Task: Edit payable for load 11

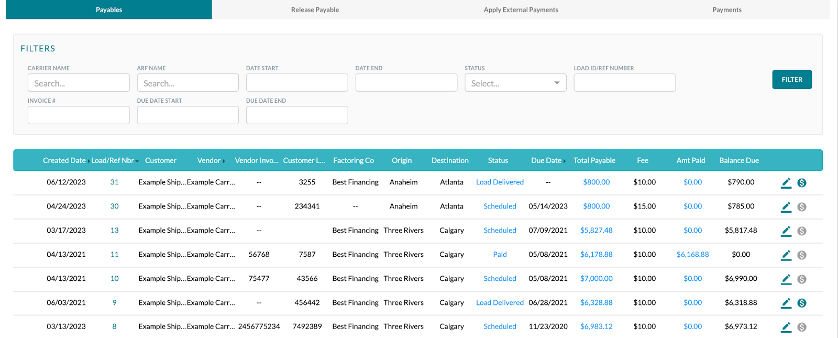Action: pyautogui.click(x=786, y=255)
